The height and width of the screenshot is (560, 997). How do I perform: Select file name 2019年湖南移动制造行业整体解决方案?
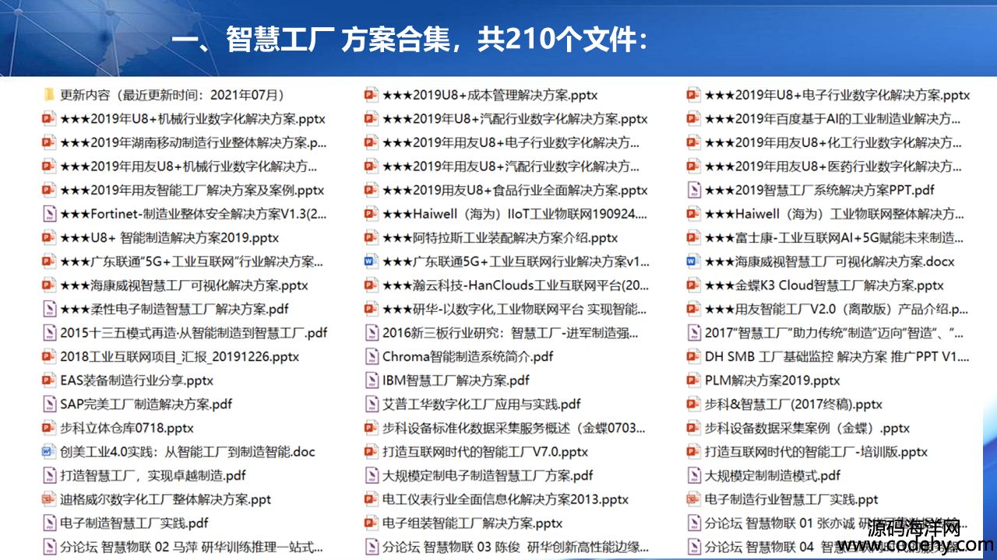tap(193, 142)
